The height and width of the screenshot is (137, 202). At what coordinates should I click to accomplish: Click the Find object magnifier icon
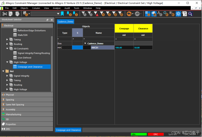pyautogui.click(x=25, y=14)
